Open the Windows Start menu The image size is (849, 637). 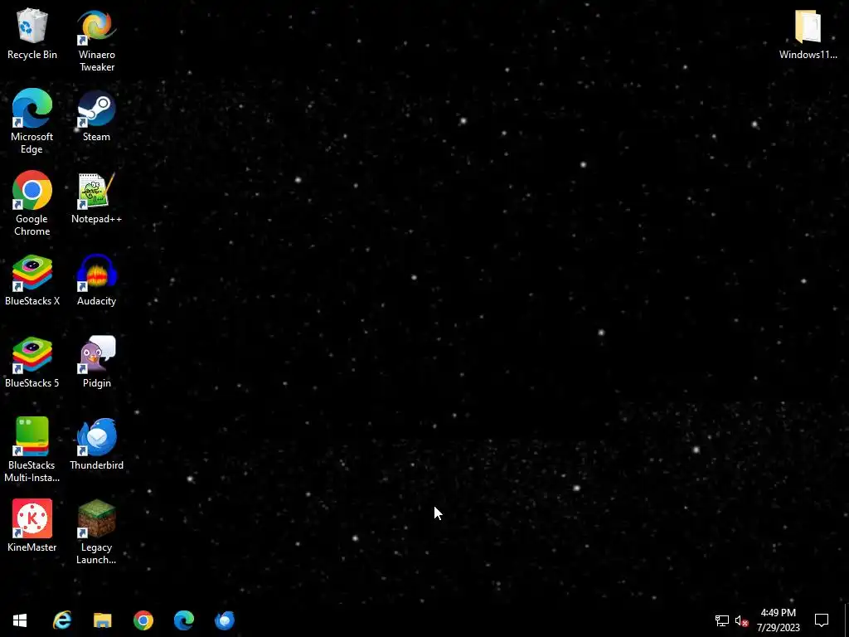(20, 620)
